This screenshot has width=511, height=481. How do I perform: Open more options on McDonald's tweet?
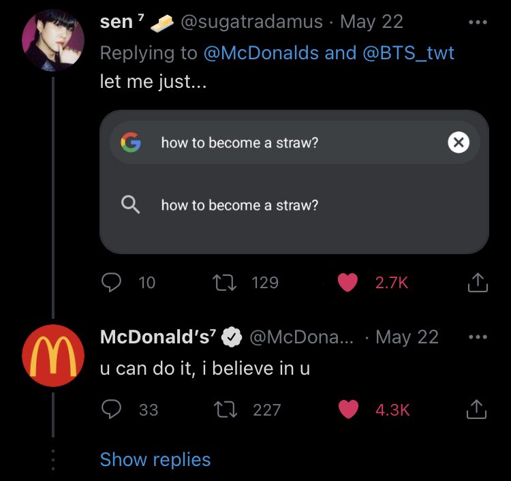pyautogui.click(x=478, y=337)
